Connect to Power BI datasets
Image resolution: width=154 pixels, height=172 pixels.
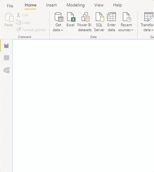(x=85, y=22)
